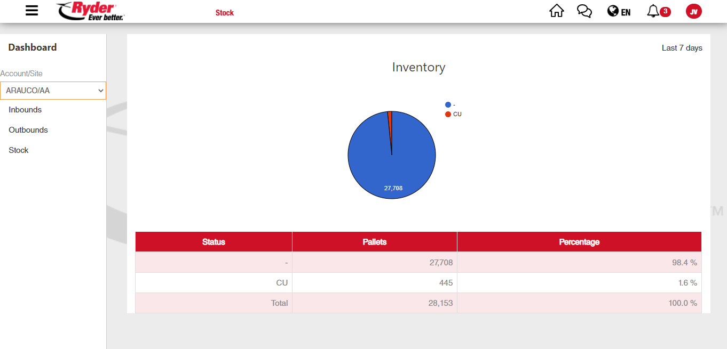Open the Inbounds menu item
The width and height of the screenshot is (727, 349).
[25, 110]
